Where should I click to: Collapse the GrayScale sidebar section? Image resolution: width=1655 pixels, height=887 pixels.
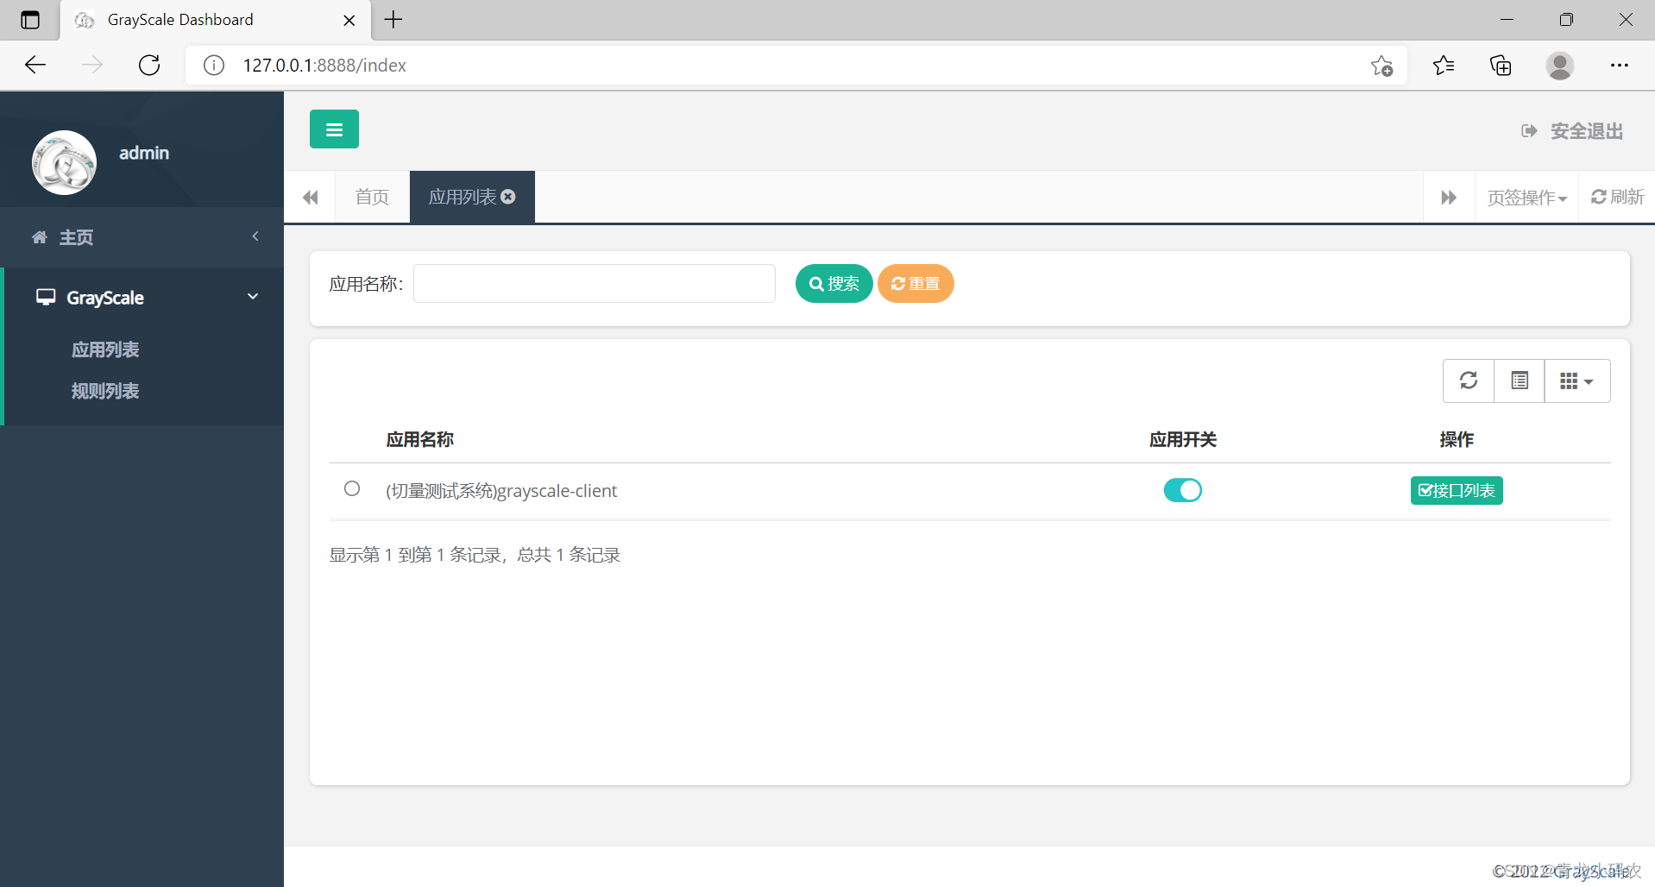coord(143,298)
